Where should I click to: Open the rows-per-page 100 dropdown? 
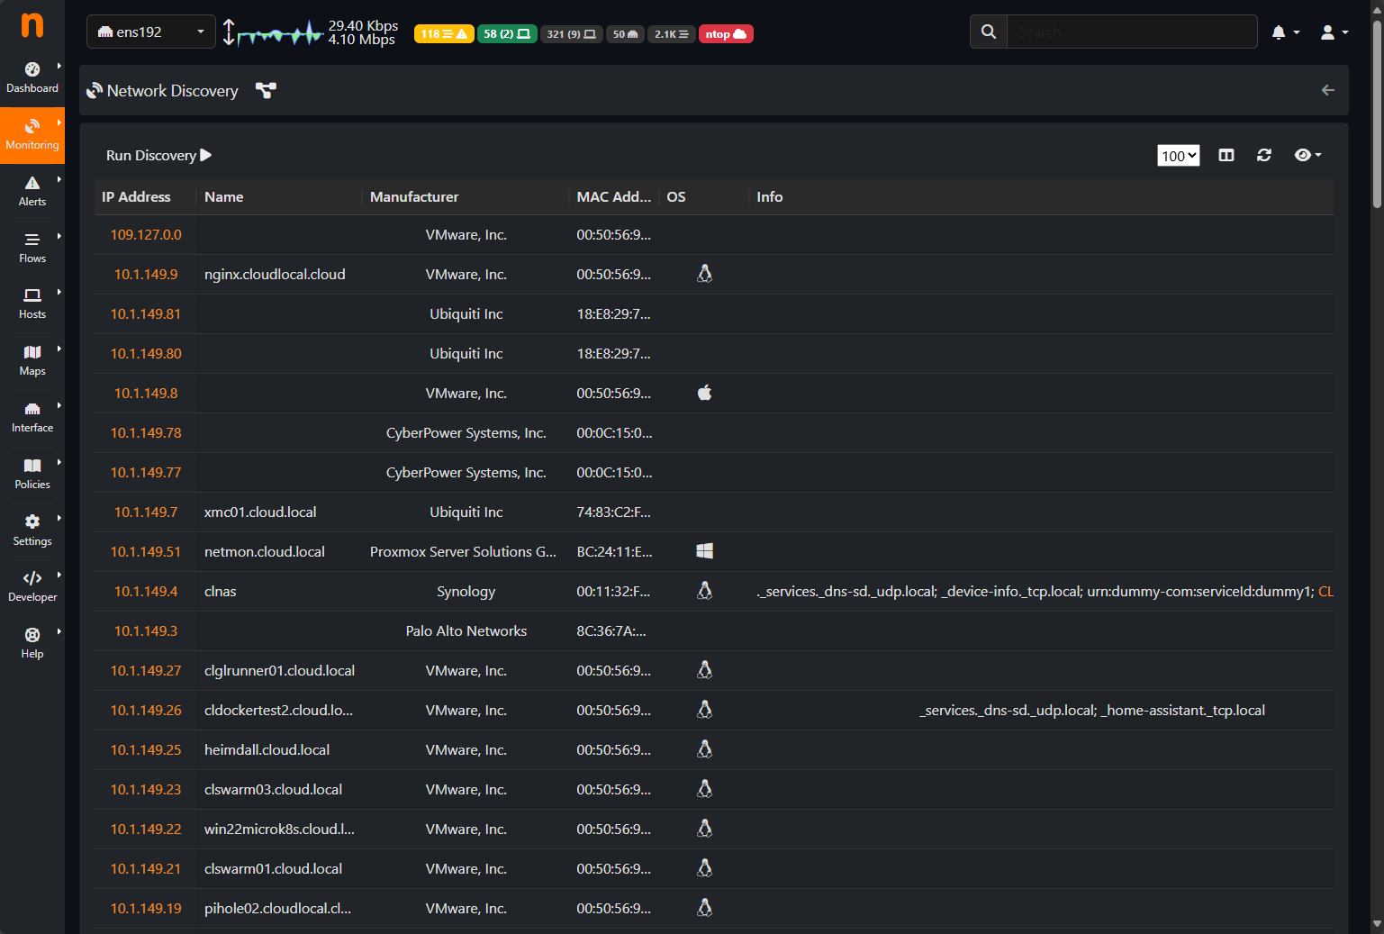click(1179, 156)
